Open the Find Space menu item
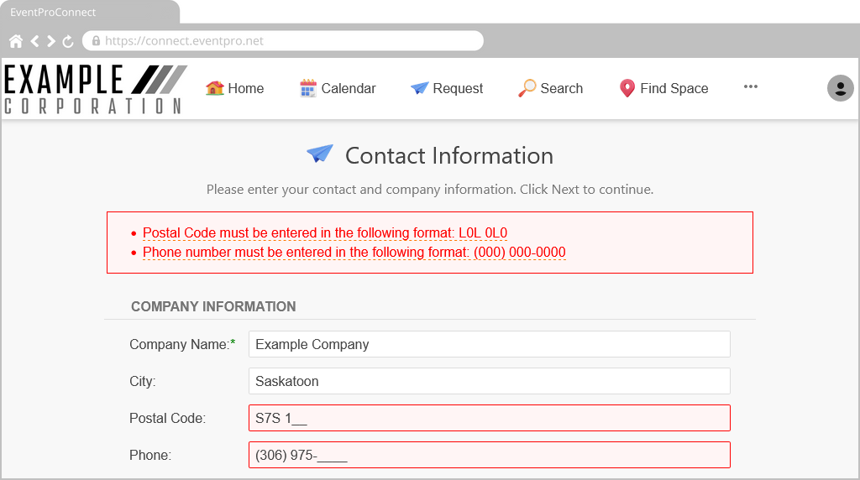Screen dimensions: 860x480 (x=663, y=88)
